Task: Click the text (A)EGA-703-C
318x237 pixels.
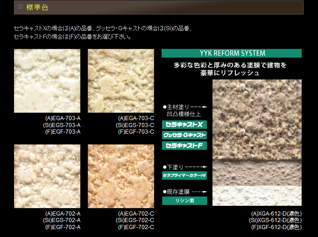Action: coord(136,118)
